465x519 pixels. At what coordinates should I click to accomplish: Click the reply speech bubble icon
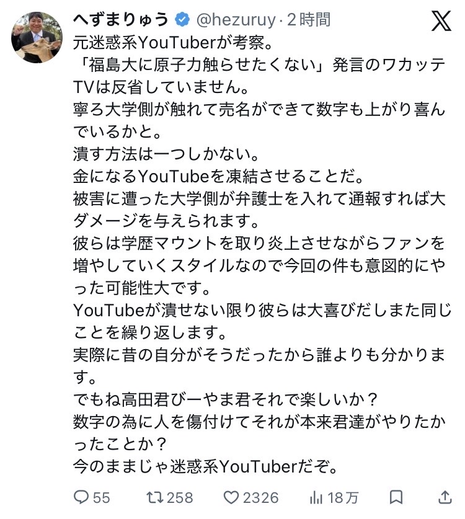[81, 497]
